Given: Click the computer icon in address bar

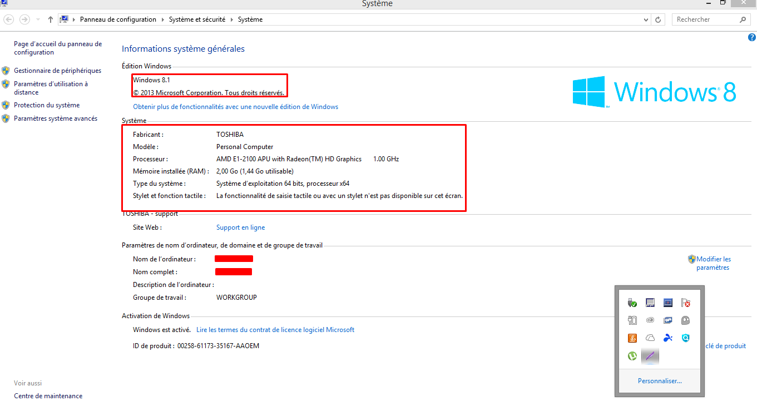Looking at the screenshot, I should click(64, 19).
